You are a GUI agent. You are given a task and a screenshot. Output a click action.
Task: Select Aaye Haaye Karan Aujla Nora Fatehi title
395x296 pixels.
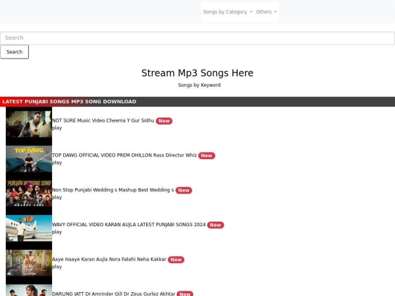[x=109, y=260]
